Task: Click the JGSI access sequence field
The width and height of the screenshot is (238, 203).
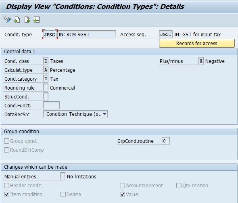Action: 166,34
